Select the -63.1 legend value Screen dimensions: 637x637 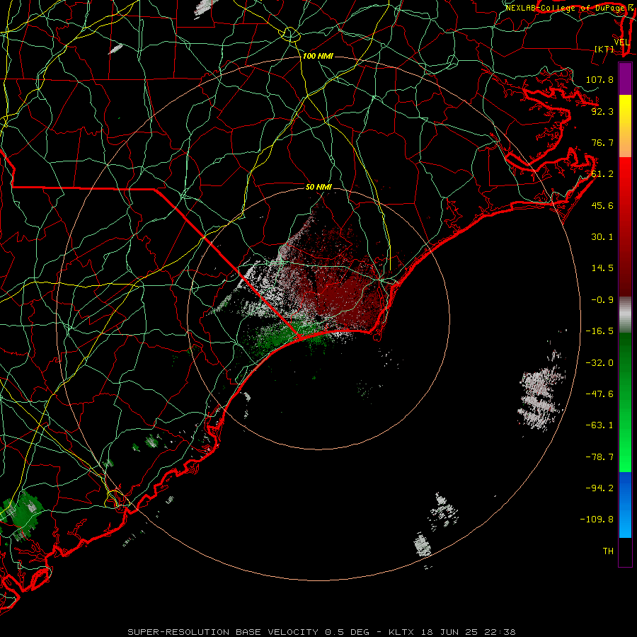tap(599, 425)
